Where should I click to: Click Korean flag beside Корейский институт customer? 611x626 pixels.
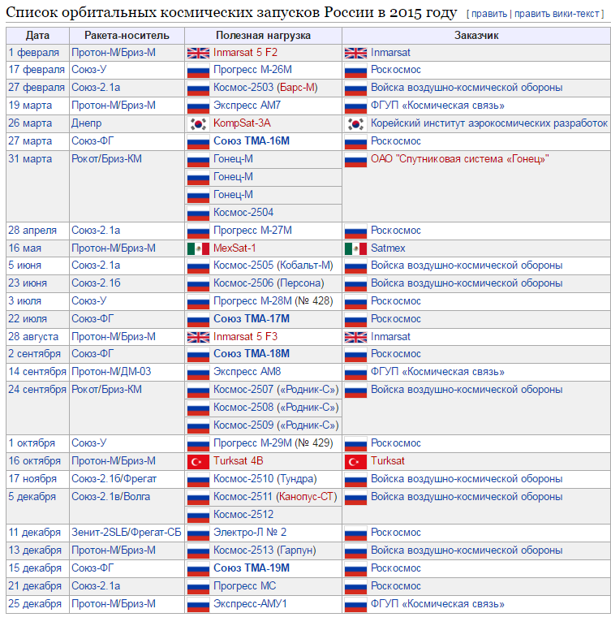(355, 124)
